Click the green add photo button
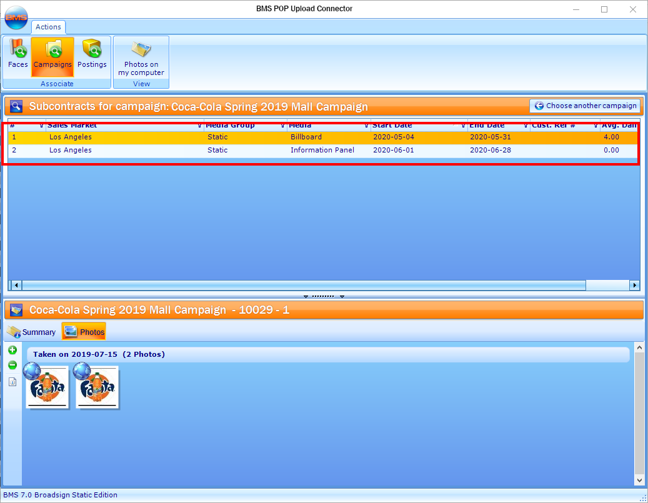The height and width of the screenshot is (503, 648). [12, 351]
